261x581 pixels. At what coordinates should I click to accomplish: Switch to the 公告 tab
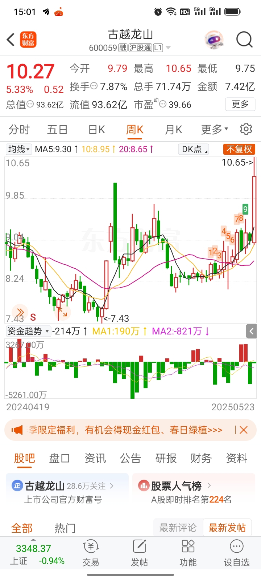(x=130, y=458)
